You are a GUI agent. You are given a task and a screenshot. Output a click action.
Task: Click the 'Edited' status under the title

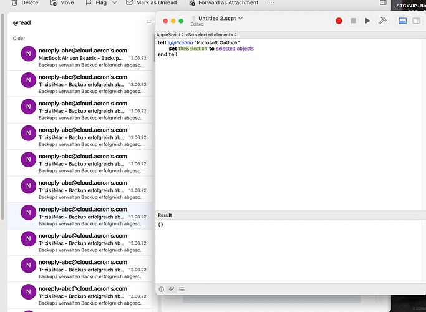coord(197,24)
